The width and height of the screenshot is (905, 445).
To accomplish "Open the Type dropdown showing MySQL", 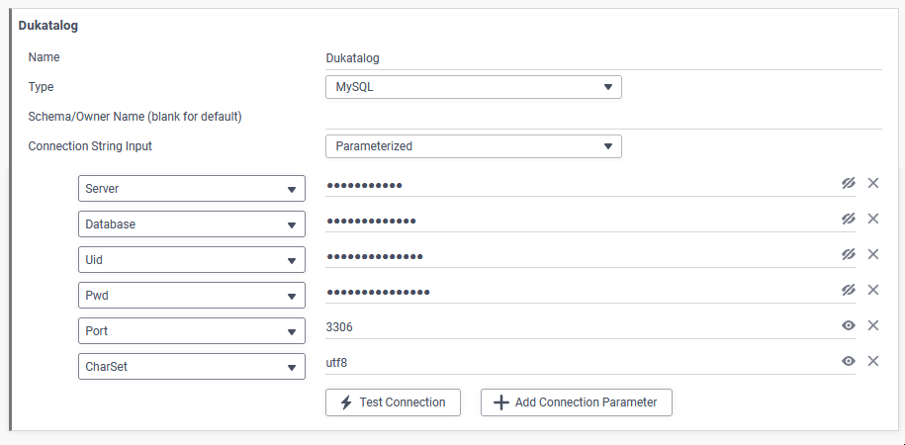I will [x=474, y=87].
